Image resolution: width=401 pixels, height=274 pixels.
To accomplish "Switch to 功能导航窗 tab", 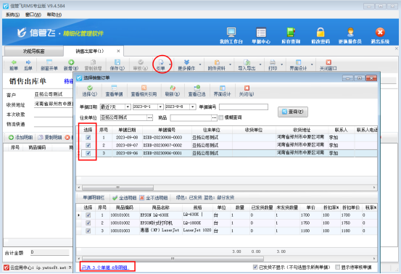I will (34, 51).
